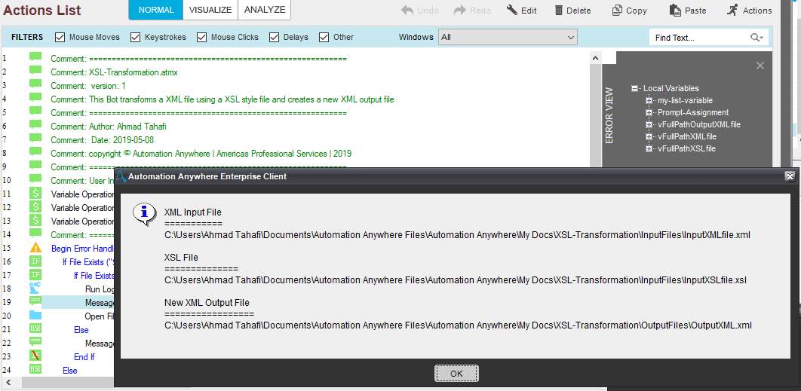Select the my-list-variable tree item
Screen dimensions: 801x391
click(685, 100)
